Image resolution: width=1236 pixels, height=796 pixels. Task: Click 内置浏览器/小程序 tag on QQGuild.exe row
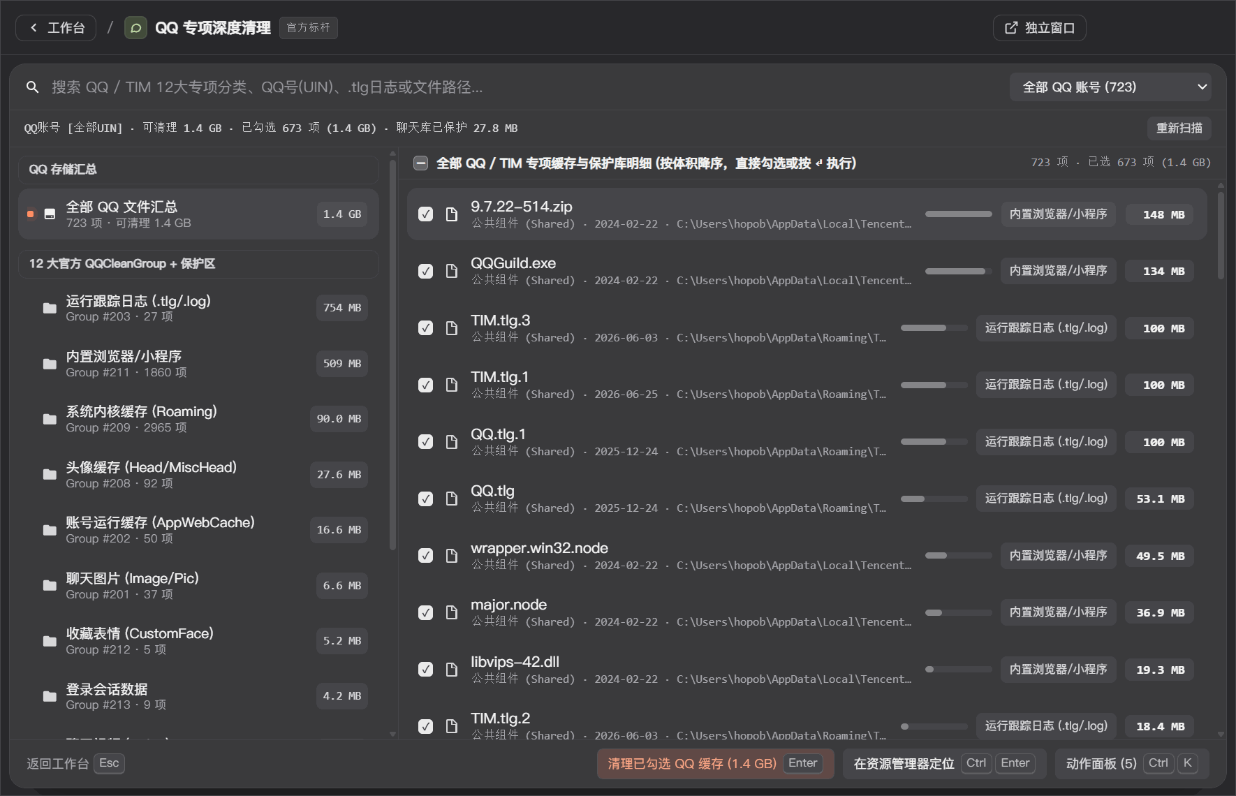pos(1058,271)
